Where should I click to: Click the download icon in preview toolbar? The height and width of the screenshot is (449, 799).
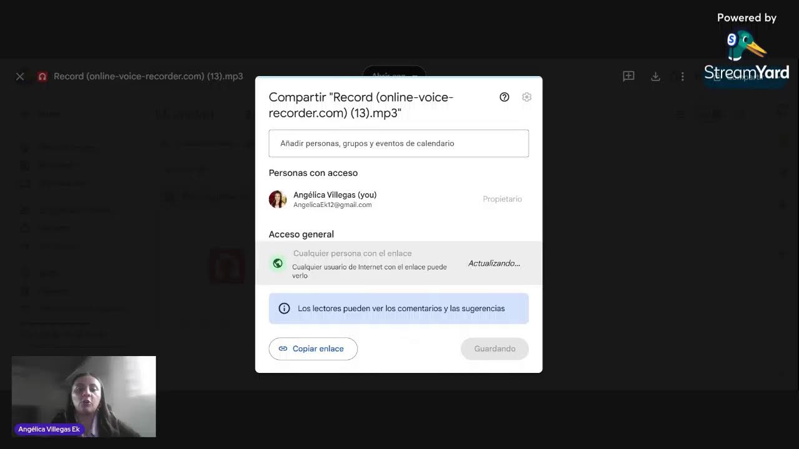(x=655, y=76)
